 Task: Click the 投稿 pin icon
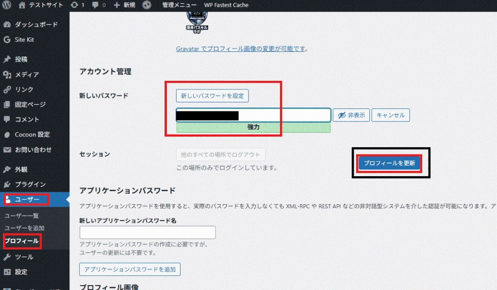[7, 59]
